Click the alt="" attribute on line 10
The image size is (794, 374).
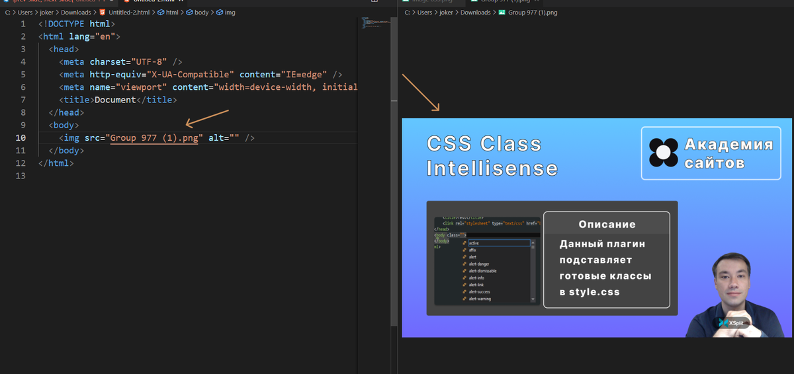click(224, 137)
